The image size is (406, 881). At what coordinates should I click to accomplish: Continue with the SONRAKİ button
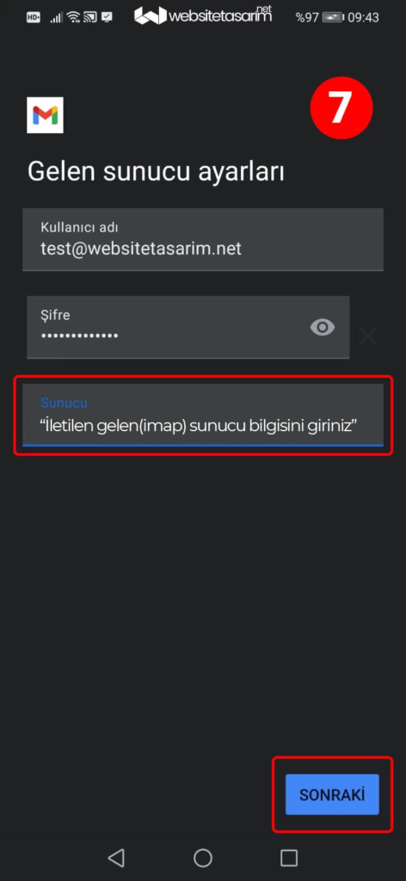pos(332,794)
